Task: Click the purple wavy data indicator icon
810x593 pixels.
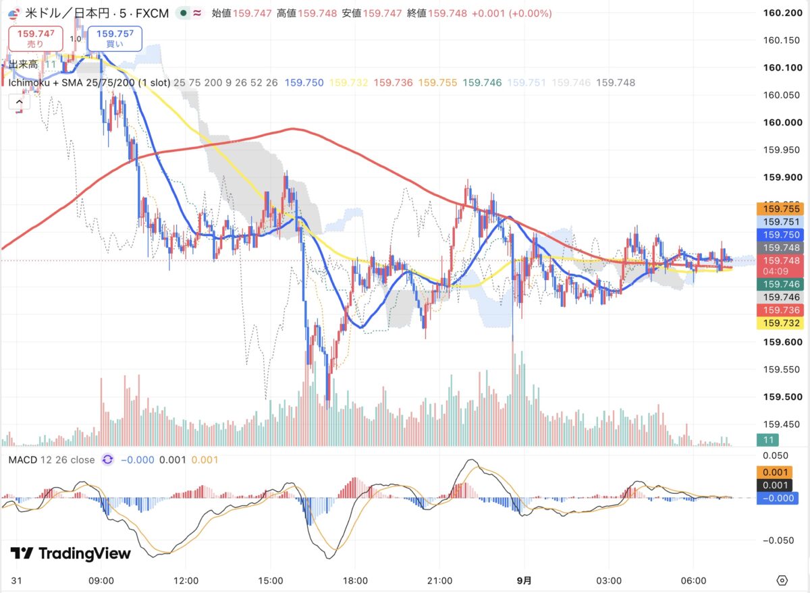Action: [x=196, y=13]
